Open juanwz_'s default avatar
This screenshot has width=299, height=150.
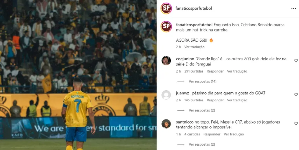point(166,95)
